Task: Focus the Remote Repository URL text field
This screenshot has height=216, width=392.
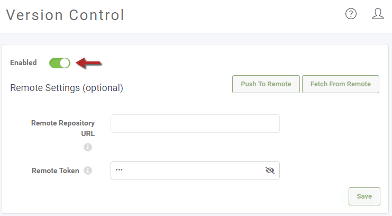Action: (195, 124)
